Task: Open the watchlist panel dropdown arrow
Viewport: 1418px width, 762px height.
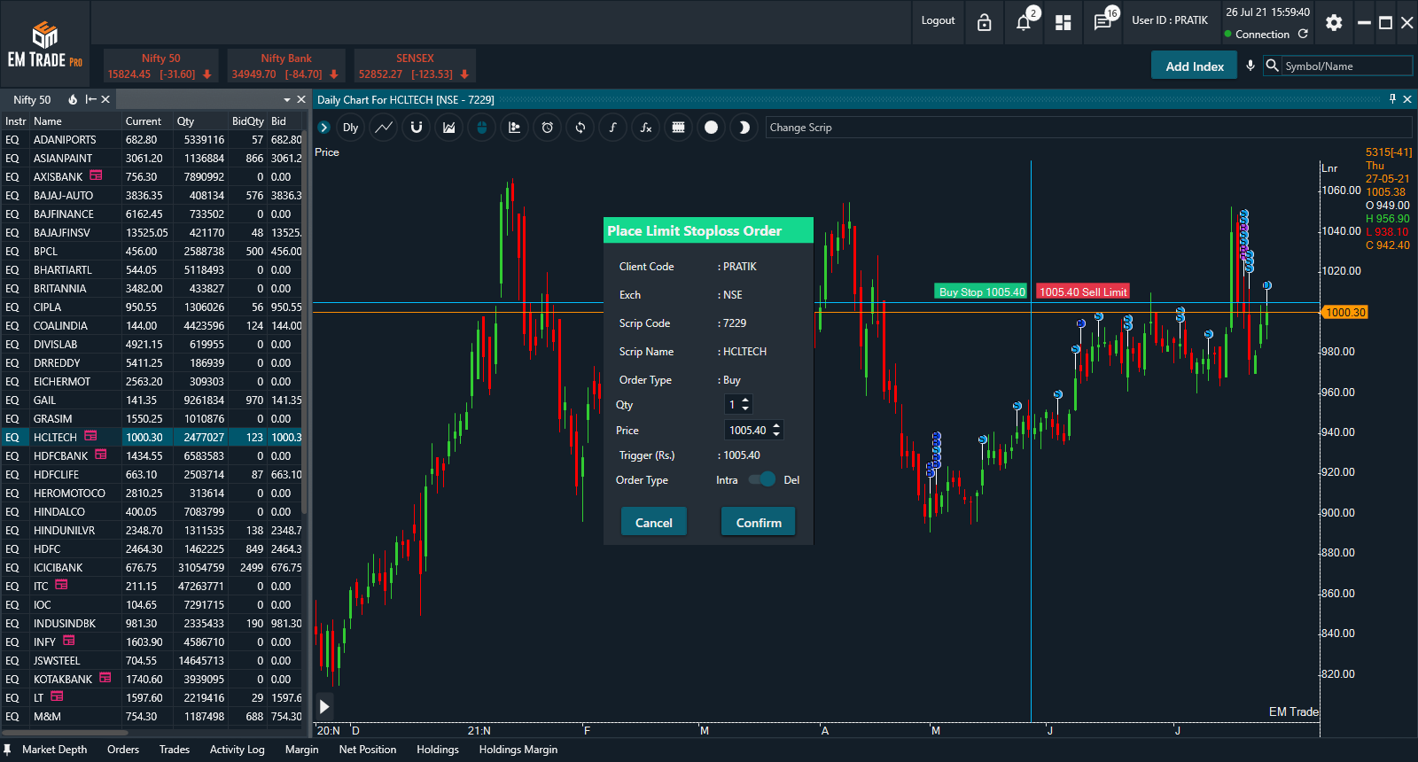Action: click(287, 100)
